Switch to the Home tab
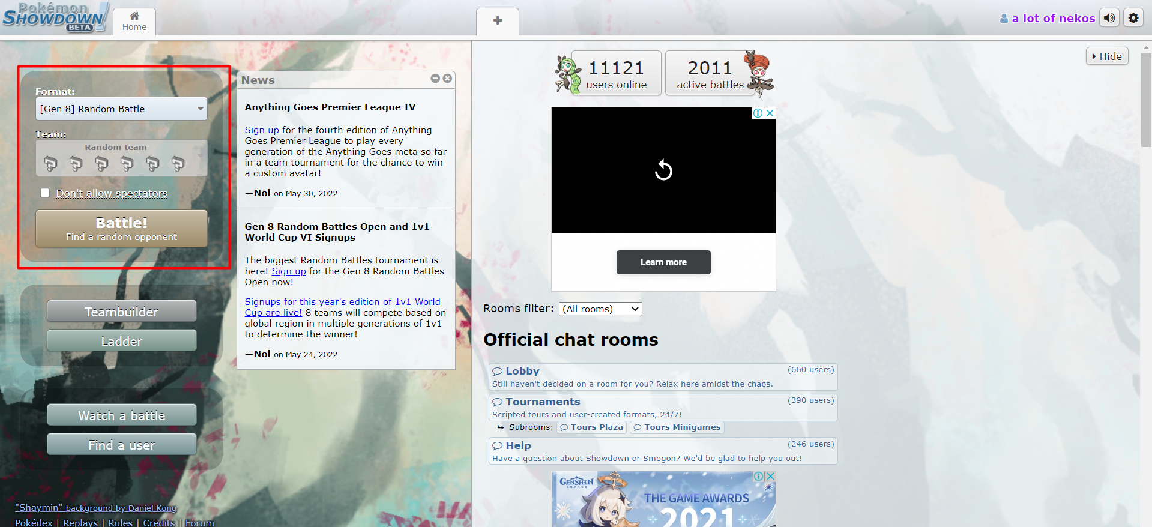 [134, 22]
